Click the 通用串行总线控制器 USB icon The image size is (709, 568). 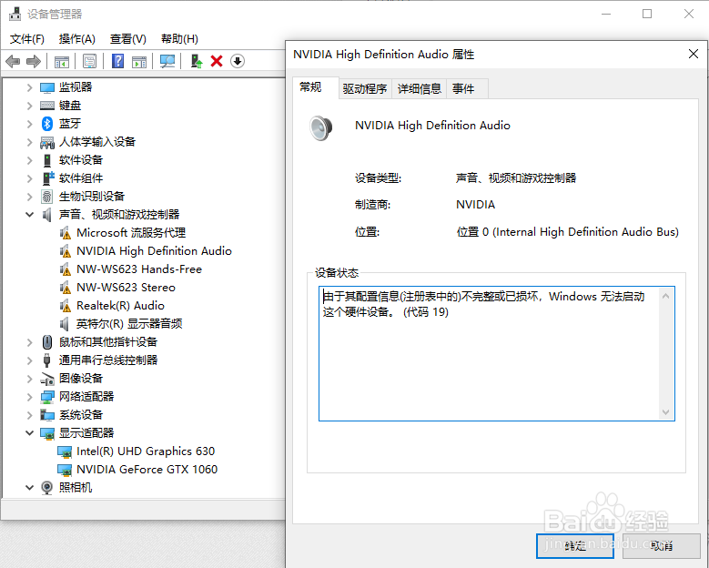(47, 360)
